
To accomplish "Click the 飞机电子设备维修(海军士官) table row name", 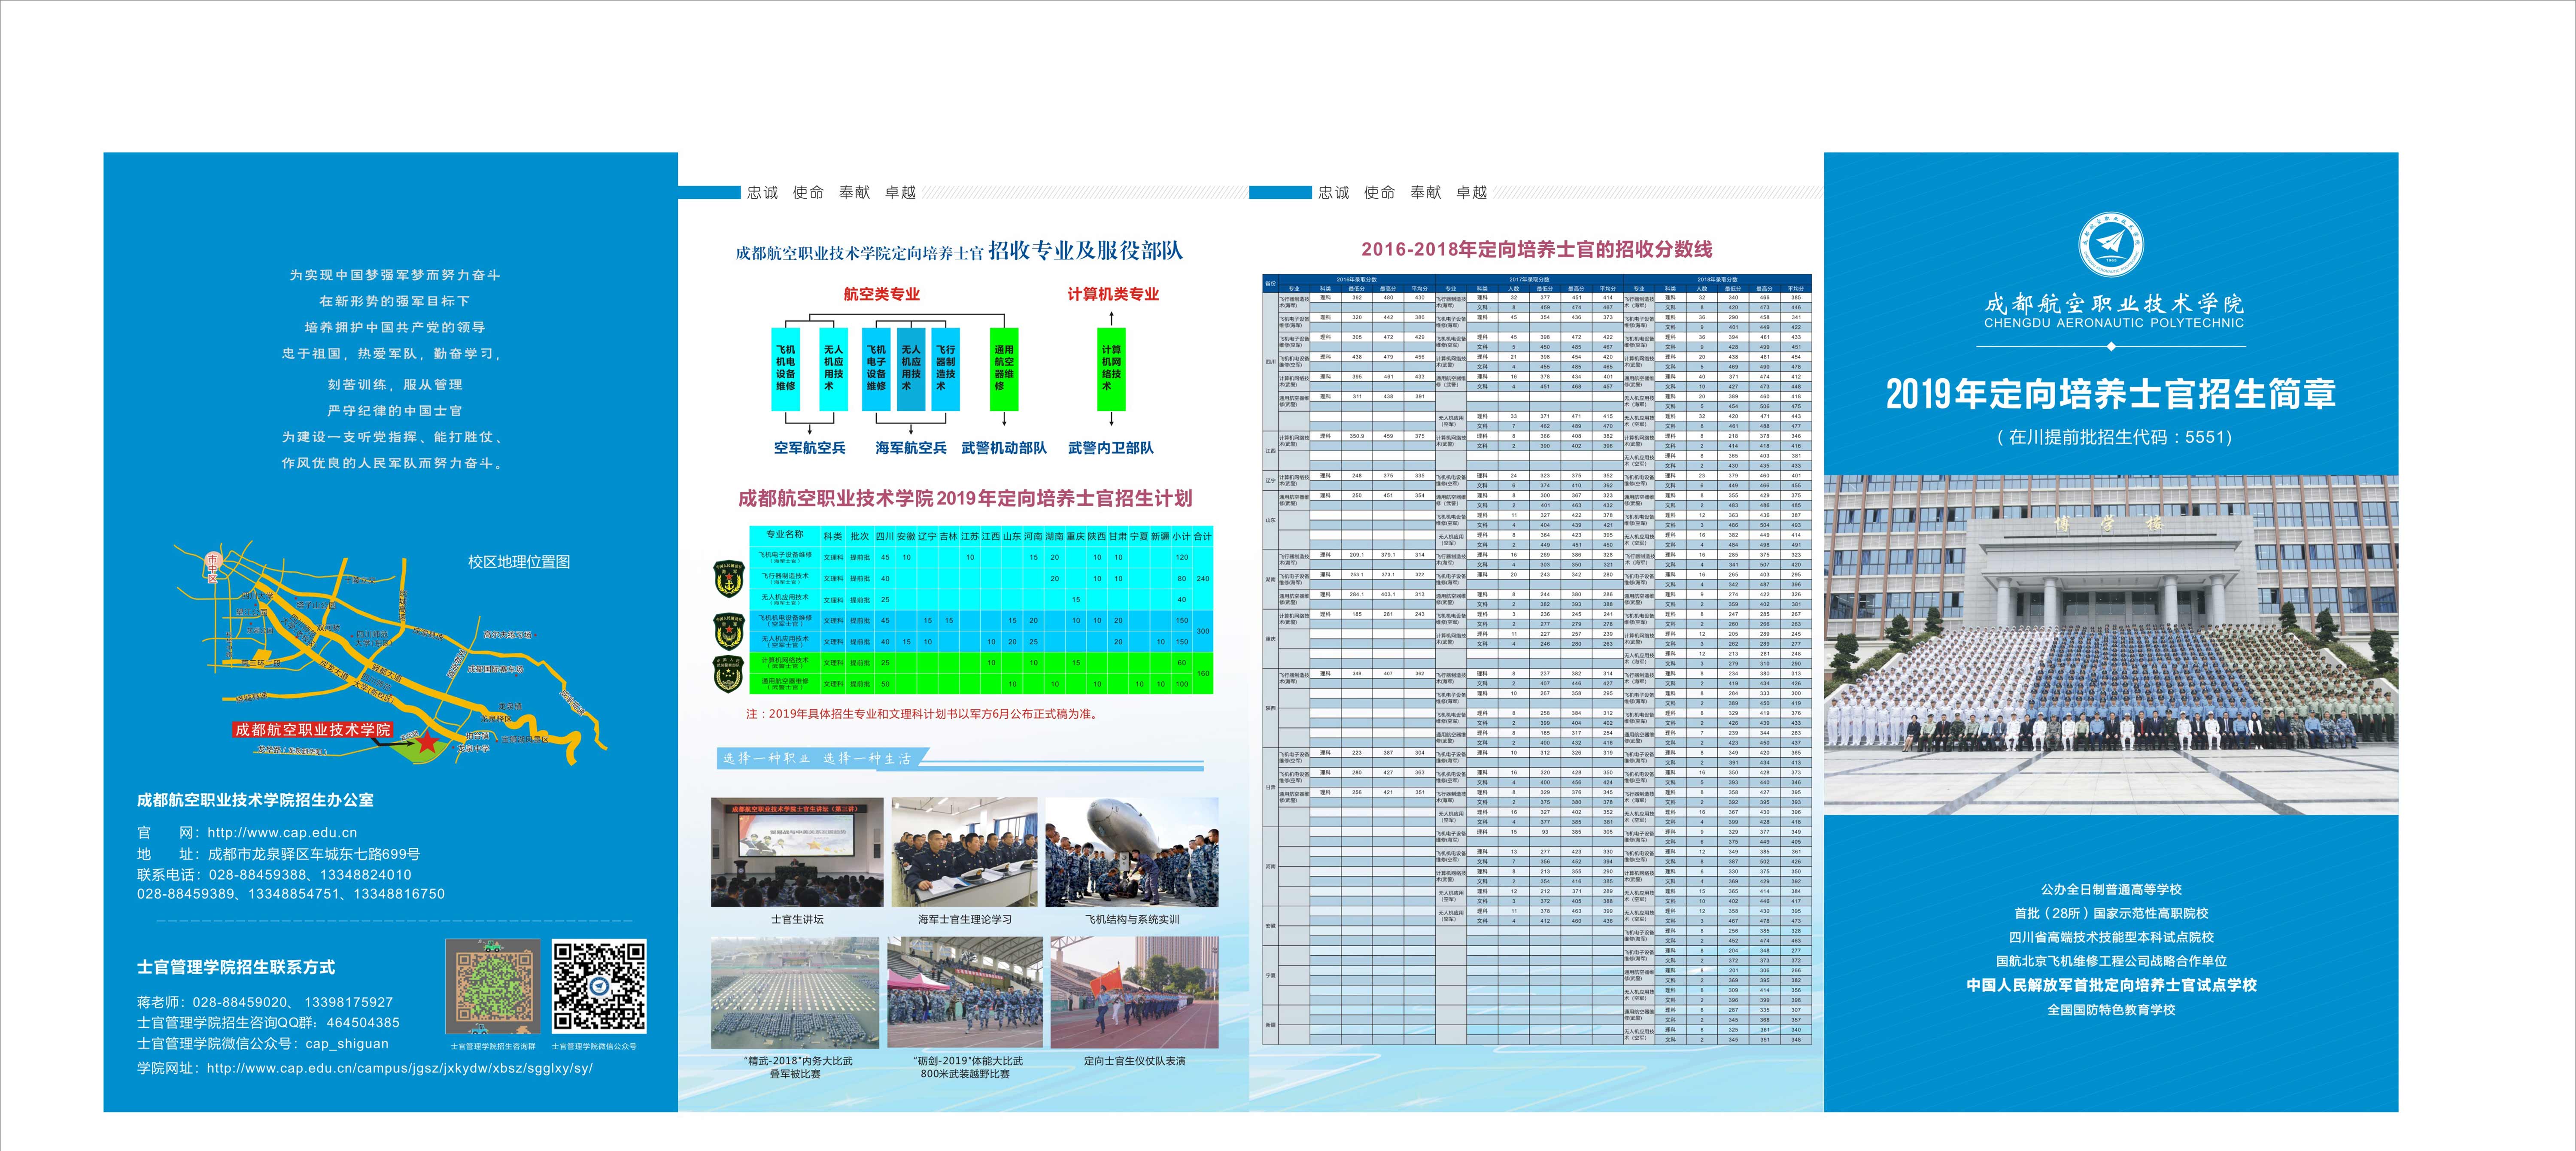I will [x=785, y=557].
